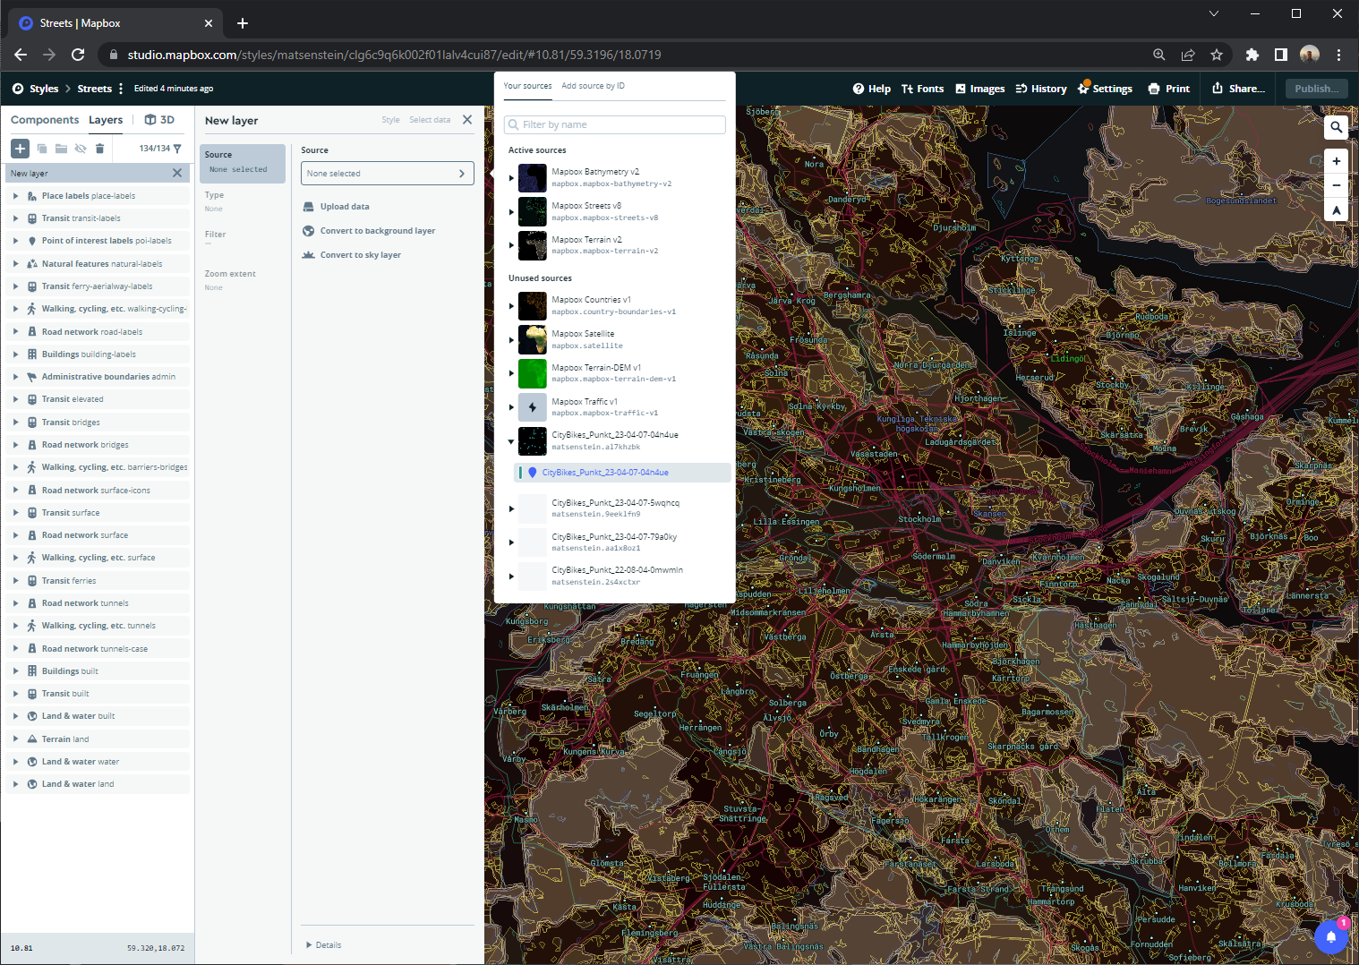
Task: Click Streets style name dropdown
Action: pos(100,89)
